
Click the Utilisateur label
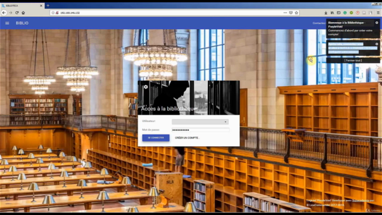coord(149,121)
